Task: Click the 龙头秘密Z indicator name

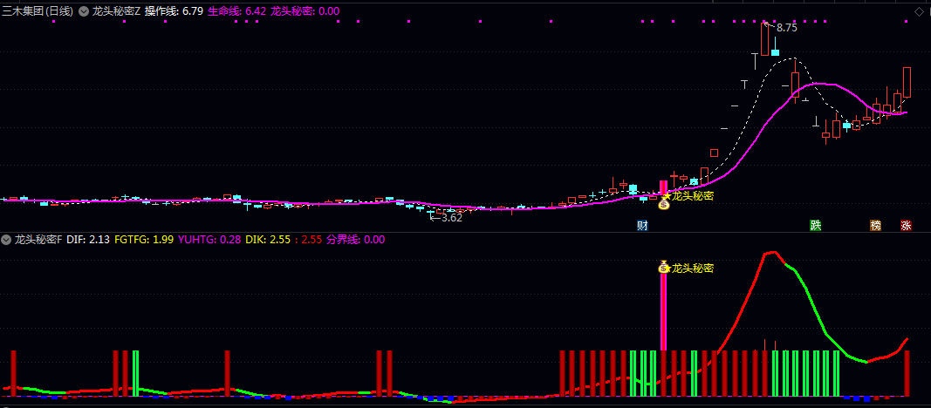Action: (x=116, y=10)
